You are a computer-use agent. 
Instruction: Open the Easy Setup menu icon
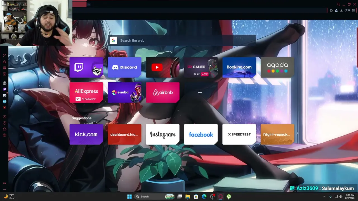354,11
